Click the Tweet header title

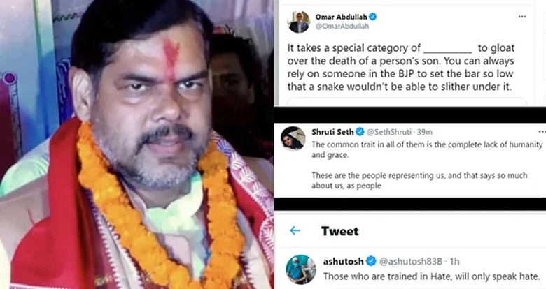click(x=340, y=231)
